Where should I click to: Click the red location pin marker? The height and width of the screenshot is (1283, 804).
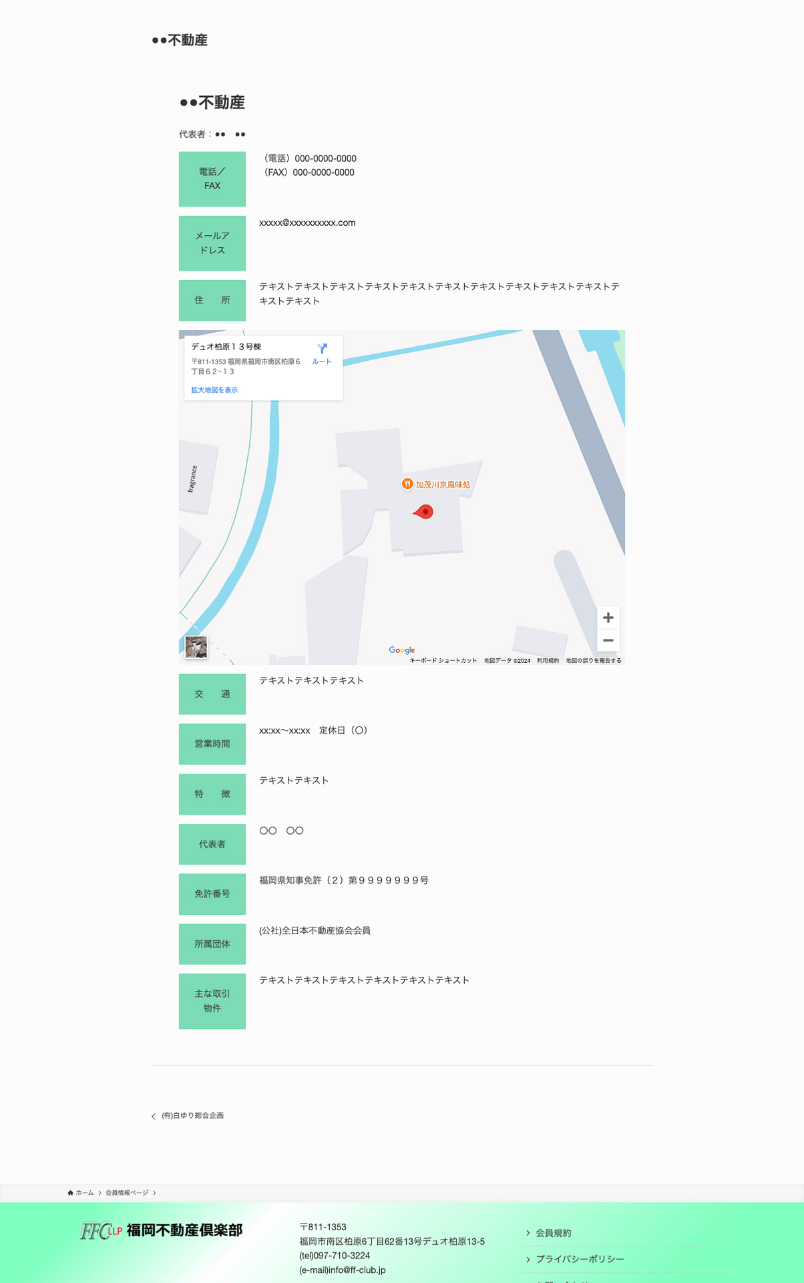(424, 512)
